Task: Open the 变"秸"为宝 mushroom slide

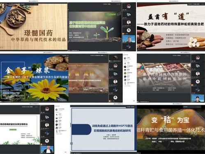Action: [x=171, y=129]
